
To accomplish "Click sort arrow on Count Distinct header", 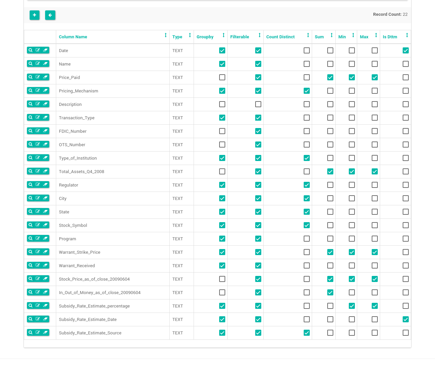I will (x=308, y=35).
